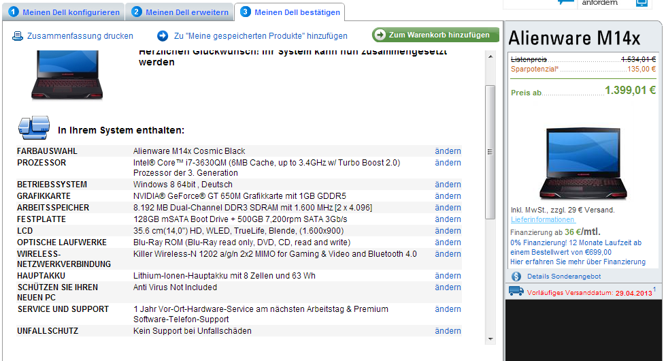Viewport: 666px width, 361px height.
Task: Click the blue arrow icon before gespeicherten Produkte
Action: click(163, 36)
